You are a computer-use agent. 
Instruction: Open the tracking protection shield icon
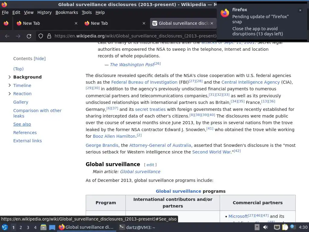pos(41,36)
